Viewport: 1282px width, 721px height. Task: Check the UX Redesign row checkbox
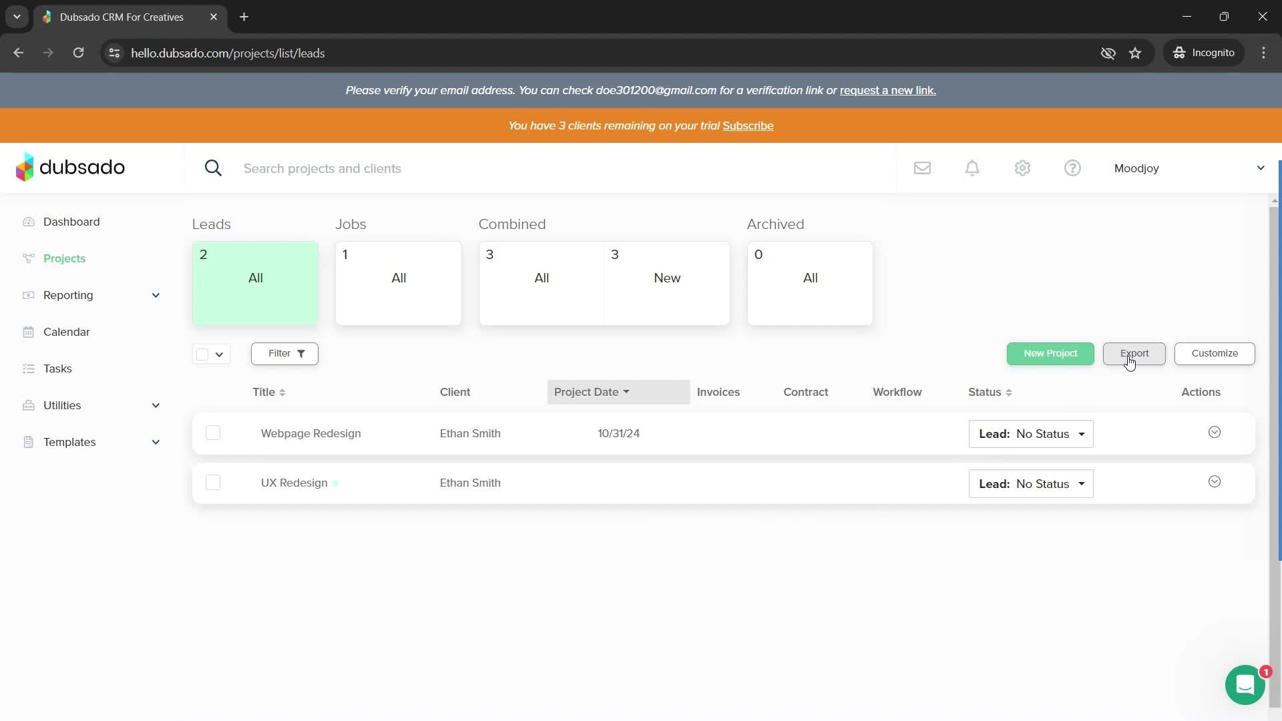pos(213,482)
